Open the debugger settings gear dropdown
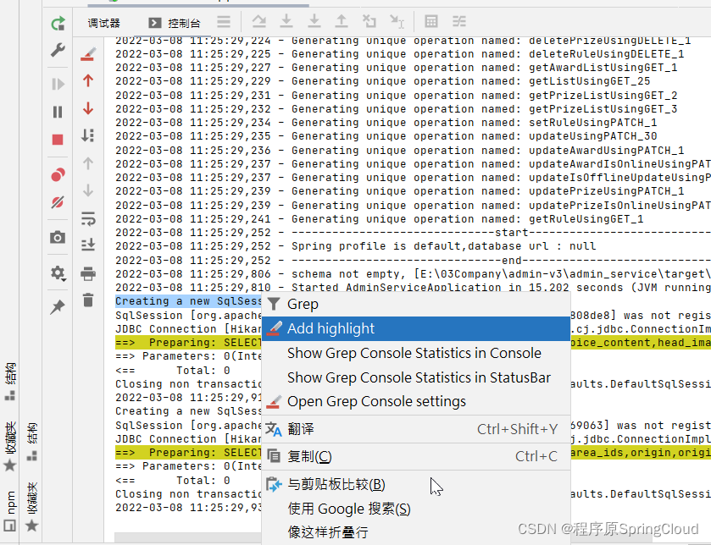This screenshot has width=711, height=545. pos(57,273)
